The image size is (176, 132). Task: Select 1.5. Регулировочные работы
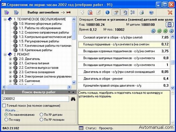tap(39, 41)
